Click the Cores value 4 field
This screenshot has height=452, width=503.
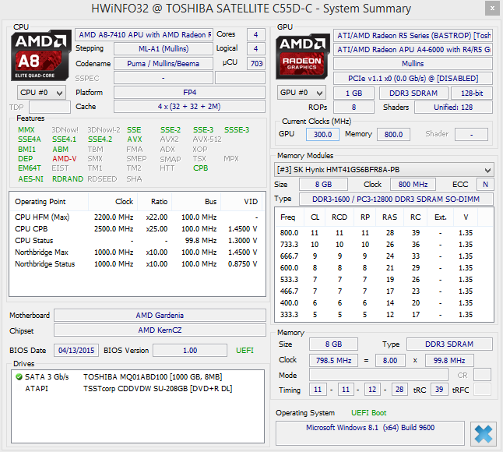tap(256, 34)
